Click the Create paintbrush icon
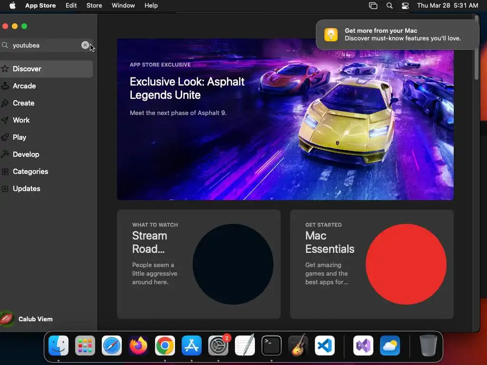Image resolution: width=487 pixels, height=365 pixels. 5,103
